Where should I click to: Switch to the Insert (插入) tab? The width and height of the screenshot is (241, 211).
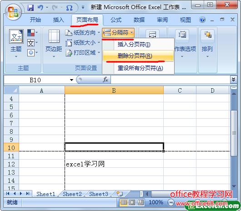(x=58, y=20)
